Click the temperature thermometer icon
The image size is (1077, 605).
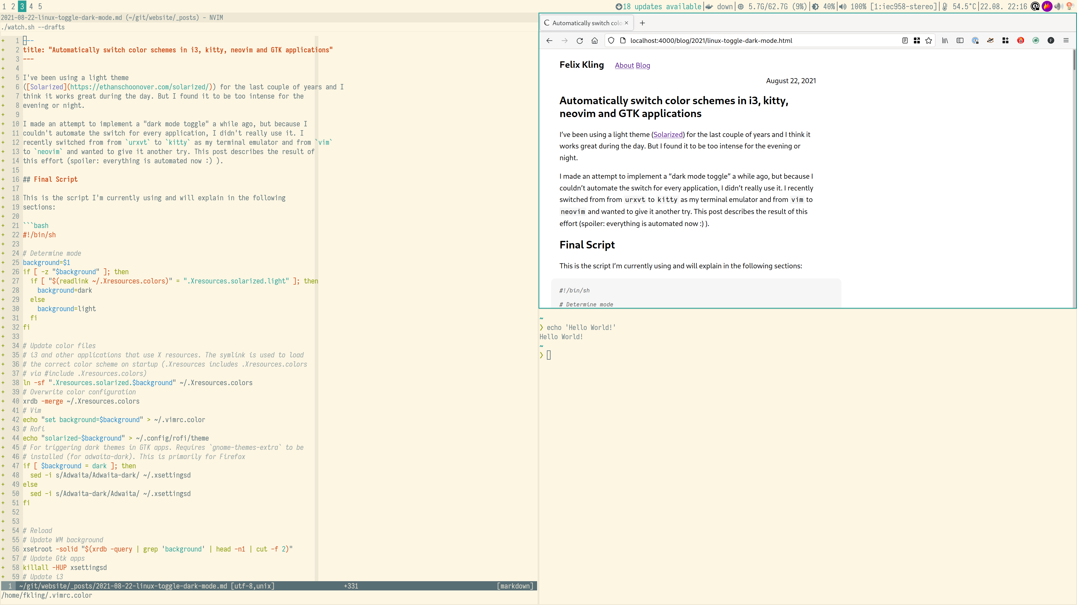945,6
